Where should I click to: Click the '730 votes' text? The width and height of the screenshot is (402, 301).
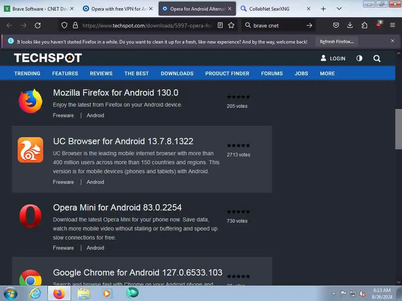click(237, 221)
